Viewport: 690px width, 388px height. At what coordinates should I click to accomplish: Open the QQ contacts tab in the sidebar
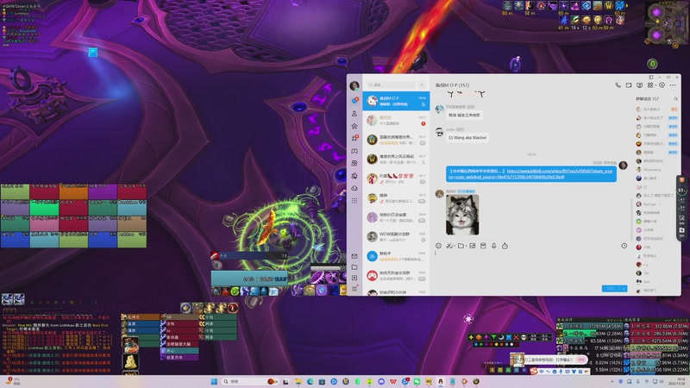click(354, 114)
